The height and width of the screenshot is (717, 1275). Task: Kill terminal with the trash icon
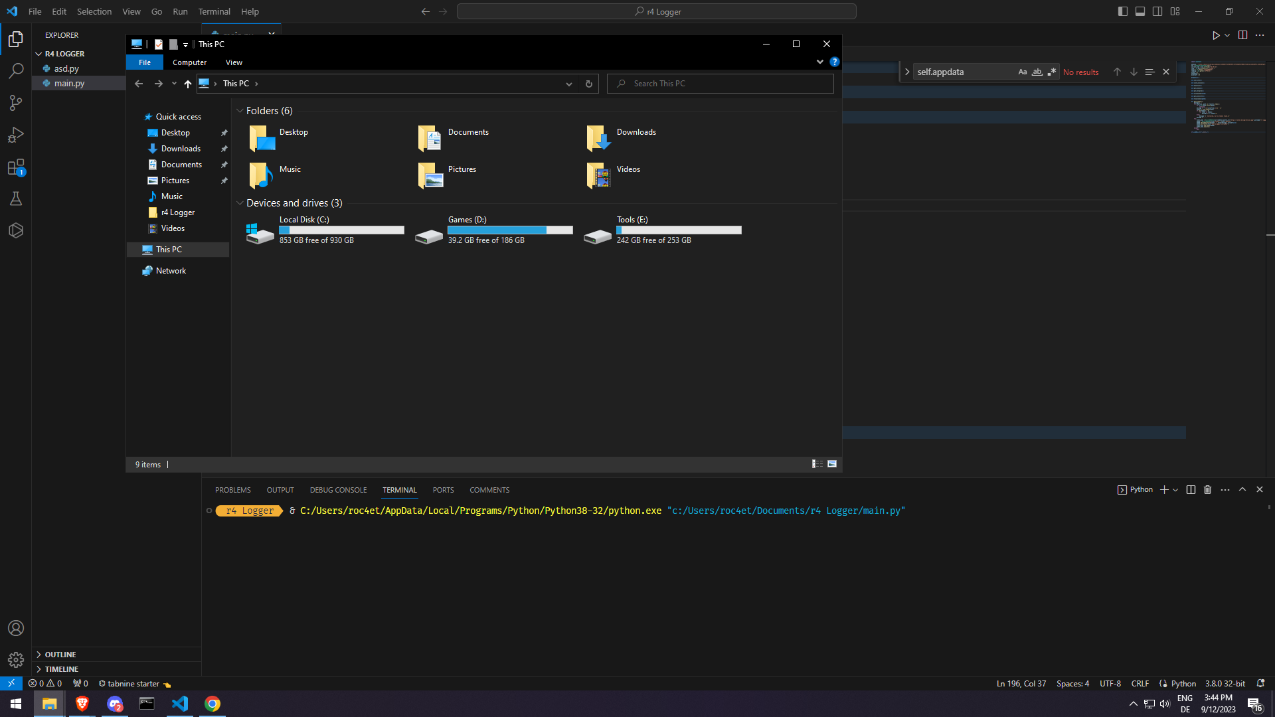[1208, 490]
